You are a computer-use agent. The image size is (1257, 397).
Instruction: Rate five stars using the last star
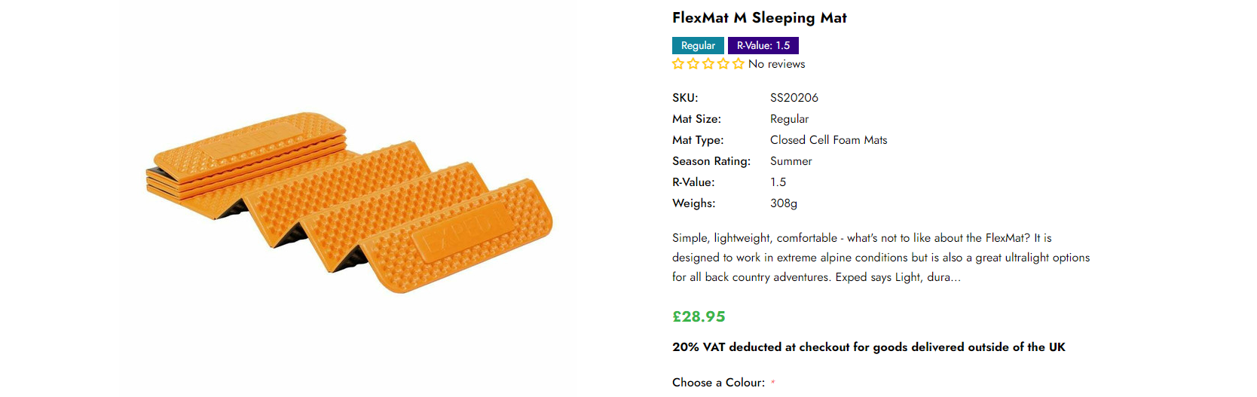click(x=739, y=64)
